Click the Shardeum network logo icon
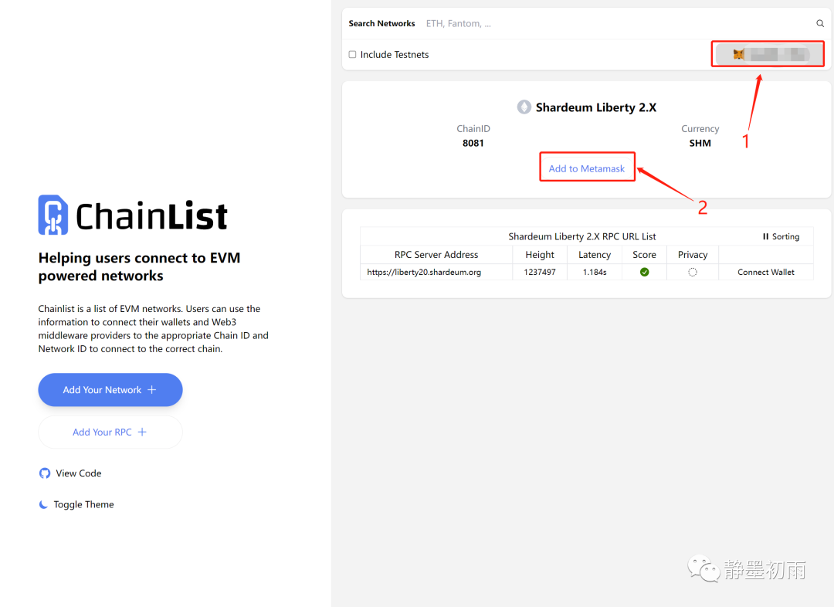 pos(524,107)
